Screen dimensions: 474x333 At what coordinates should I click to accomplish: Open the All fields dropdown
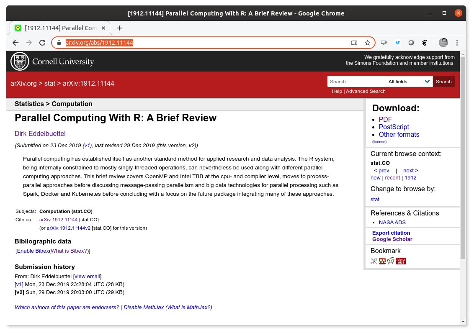409,82
